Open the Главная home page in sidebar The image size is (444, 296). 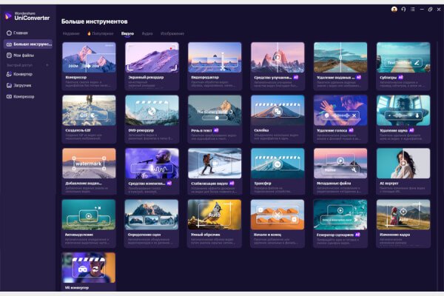[17, 33]
